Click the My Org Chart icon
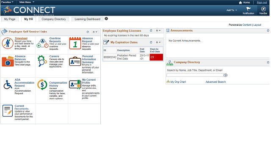The height and width of the screenshot is (152, 271). (x=168, y=81)
